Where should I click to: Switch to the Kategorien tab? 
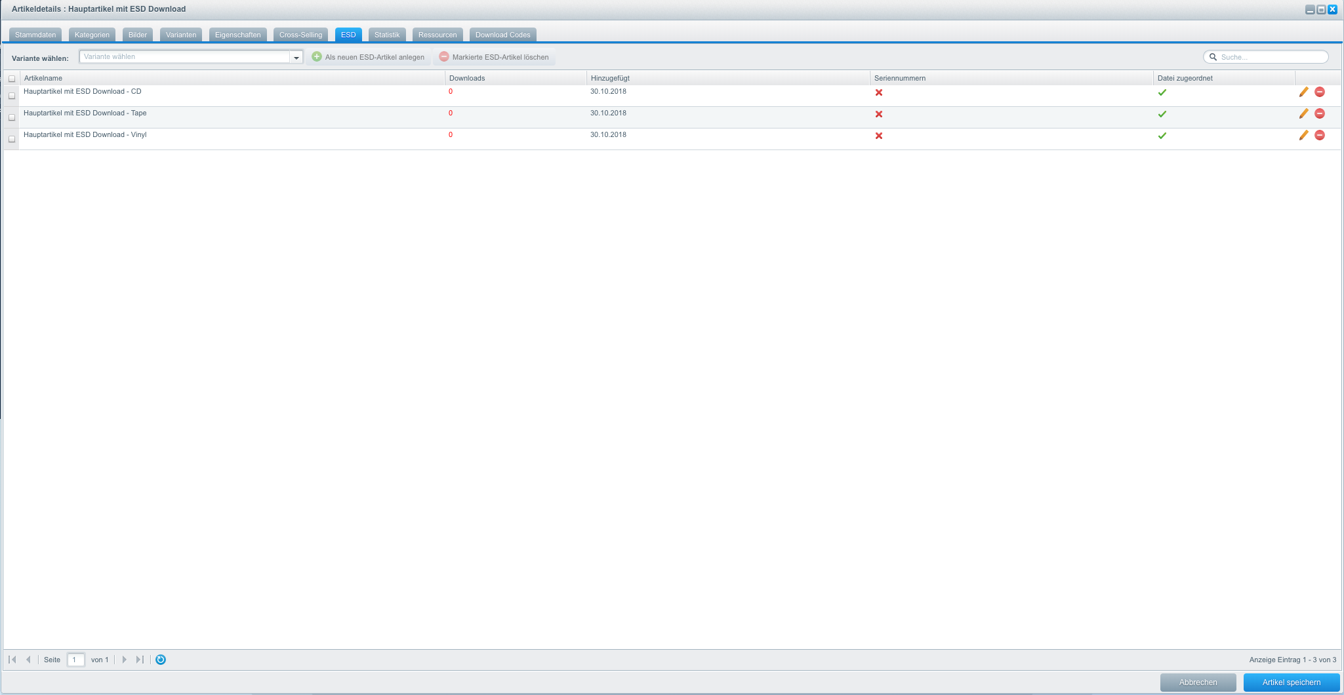[x=92, y=35]
